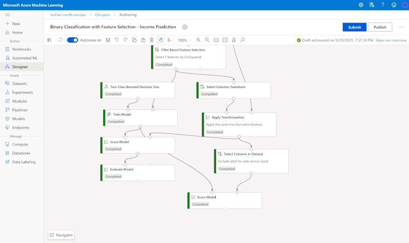The width and height of the screenshot is (409, 243).
Task: Go to luzhan-north-europe workspace breadcrumb
Action: [x=68, y=15]
